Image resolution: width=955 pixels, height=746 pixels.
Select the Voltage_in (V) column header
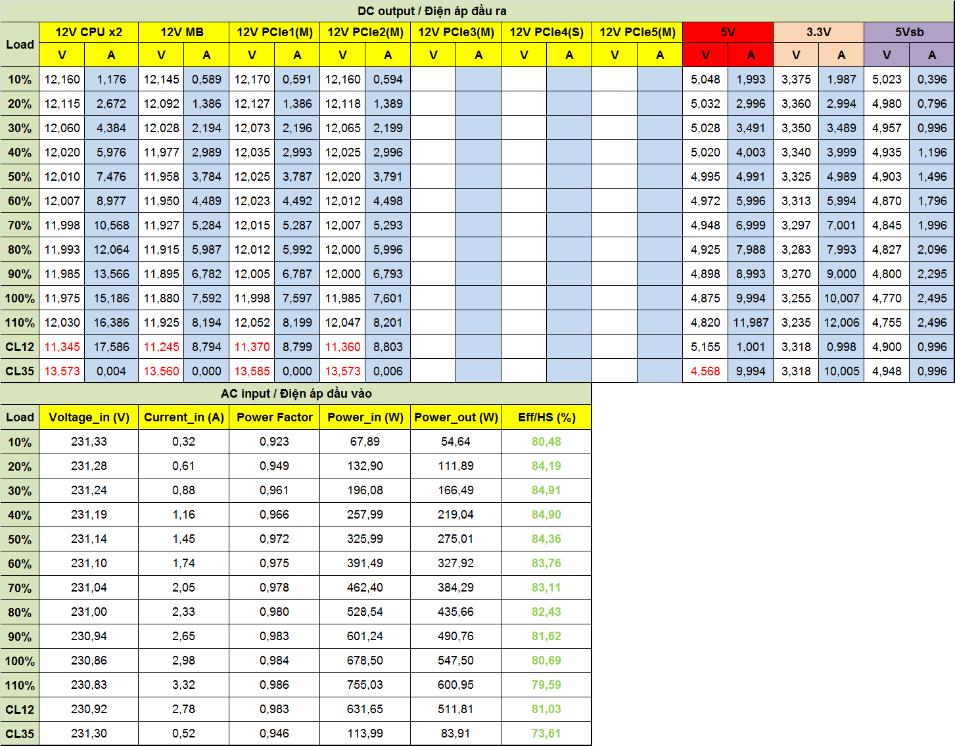pos(89,417)
